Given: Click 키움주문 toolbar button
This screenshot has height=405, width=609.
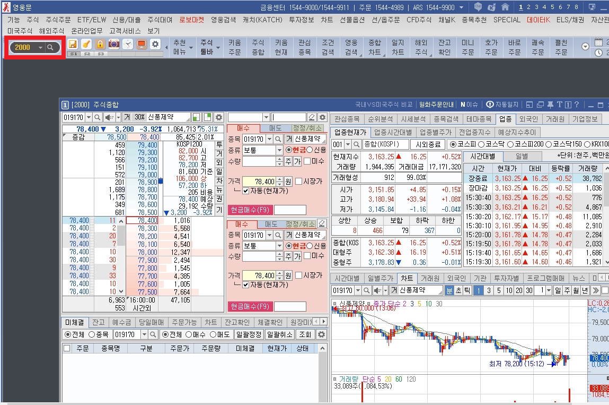Looking at the screenshot, I should (235, 47).
